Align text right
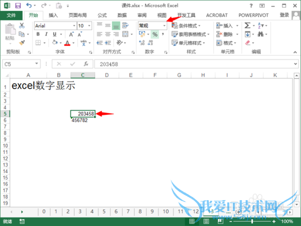The width and height of the screenshot is (301, 226). [116, 34]
